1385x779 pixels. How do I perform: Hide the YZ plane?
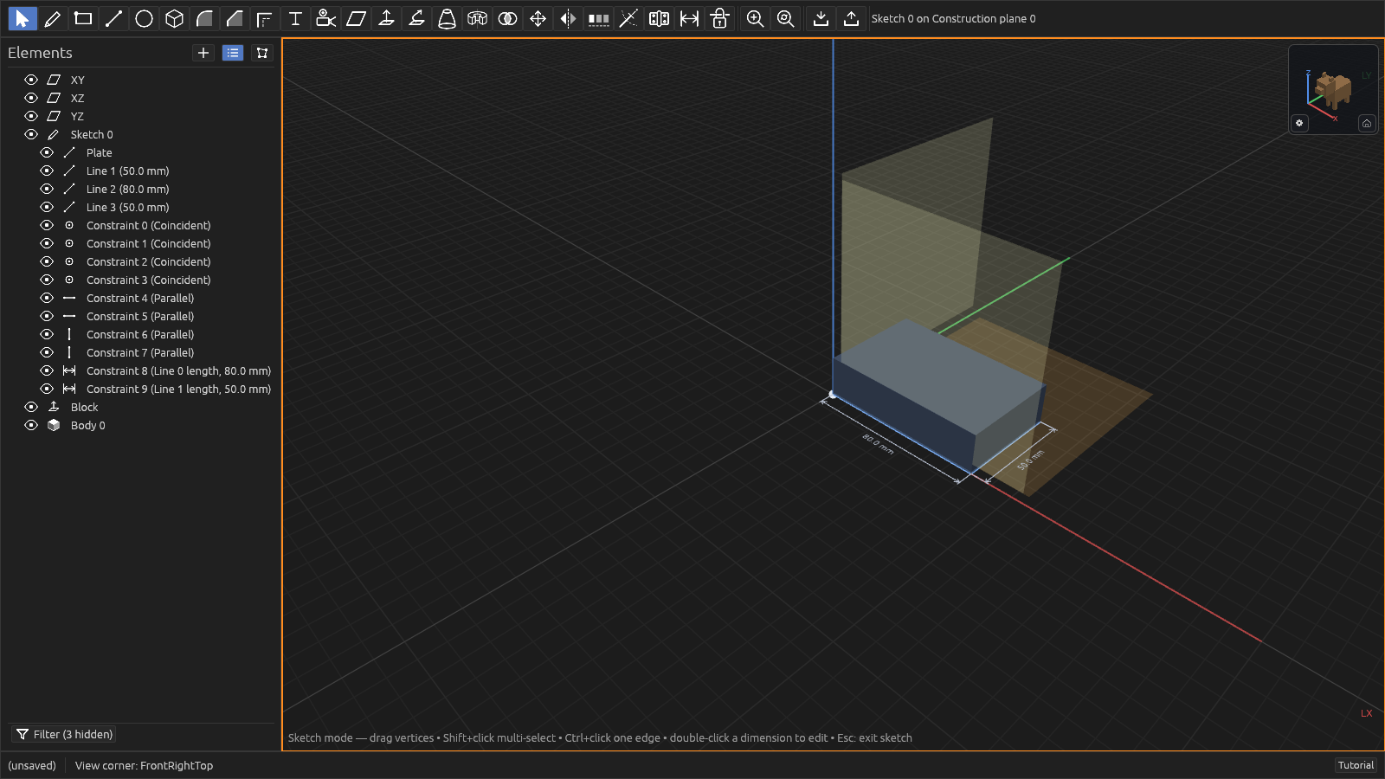click(x=31, y=116)
